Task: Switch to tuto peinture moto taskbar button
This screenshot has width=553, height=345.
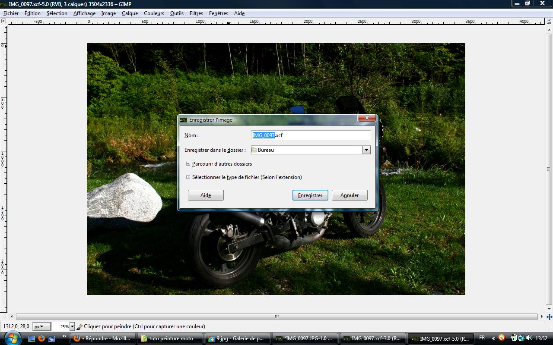Action: pos(170,339)
